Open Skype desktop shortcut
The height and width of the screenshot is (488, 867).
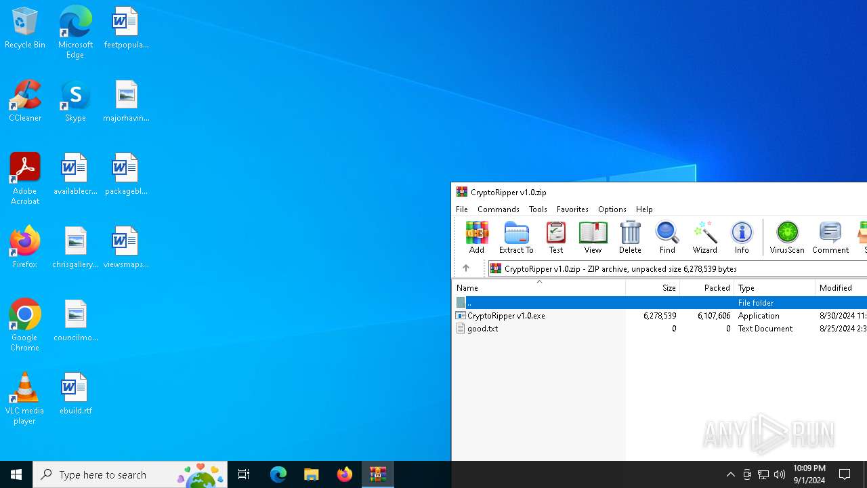pyautogui.click(x=75, y=101)
